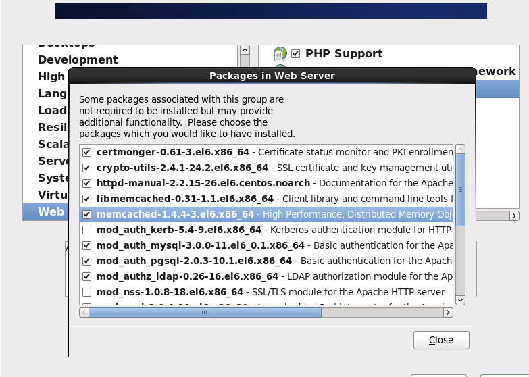Screen dimensions: 529x377
Task: Click the Packages in Web Server title bar
Action: click(272, 76)
